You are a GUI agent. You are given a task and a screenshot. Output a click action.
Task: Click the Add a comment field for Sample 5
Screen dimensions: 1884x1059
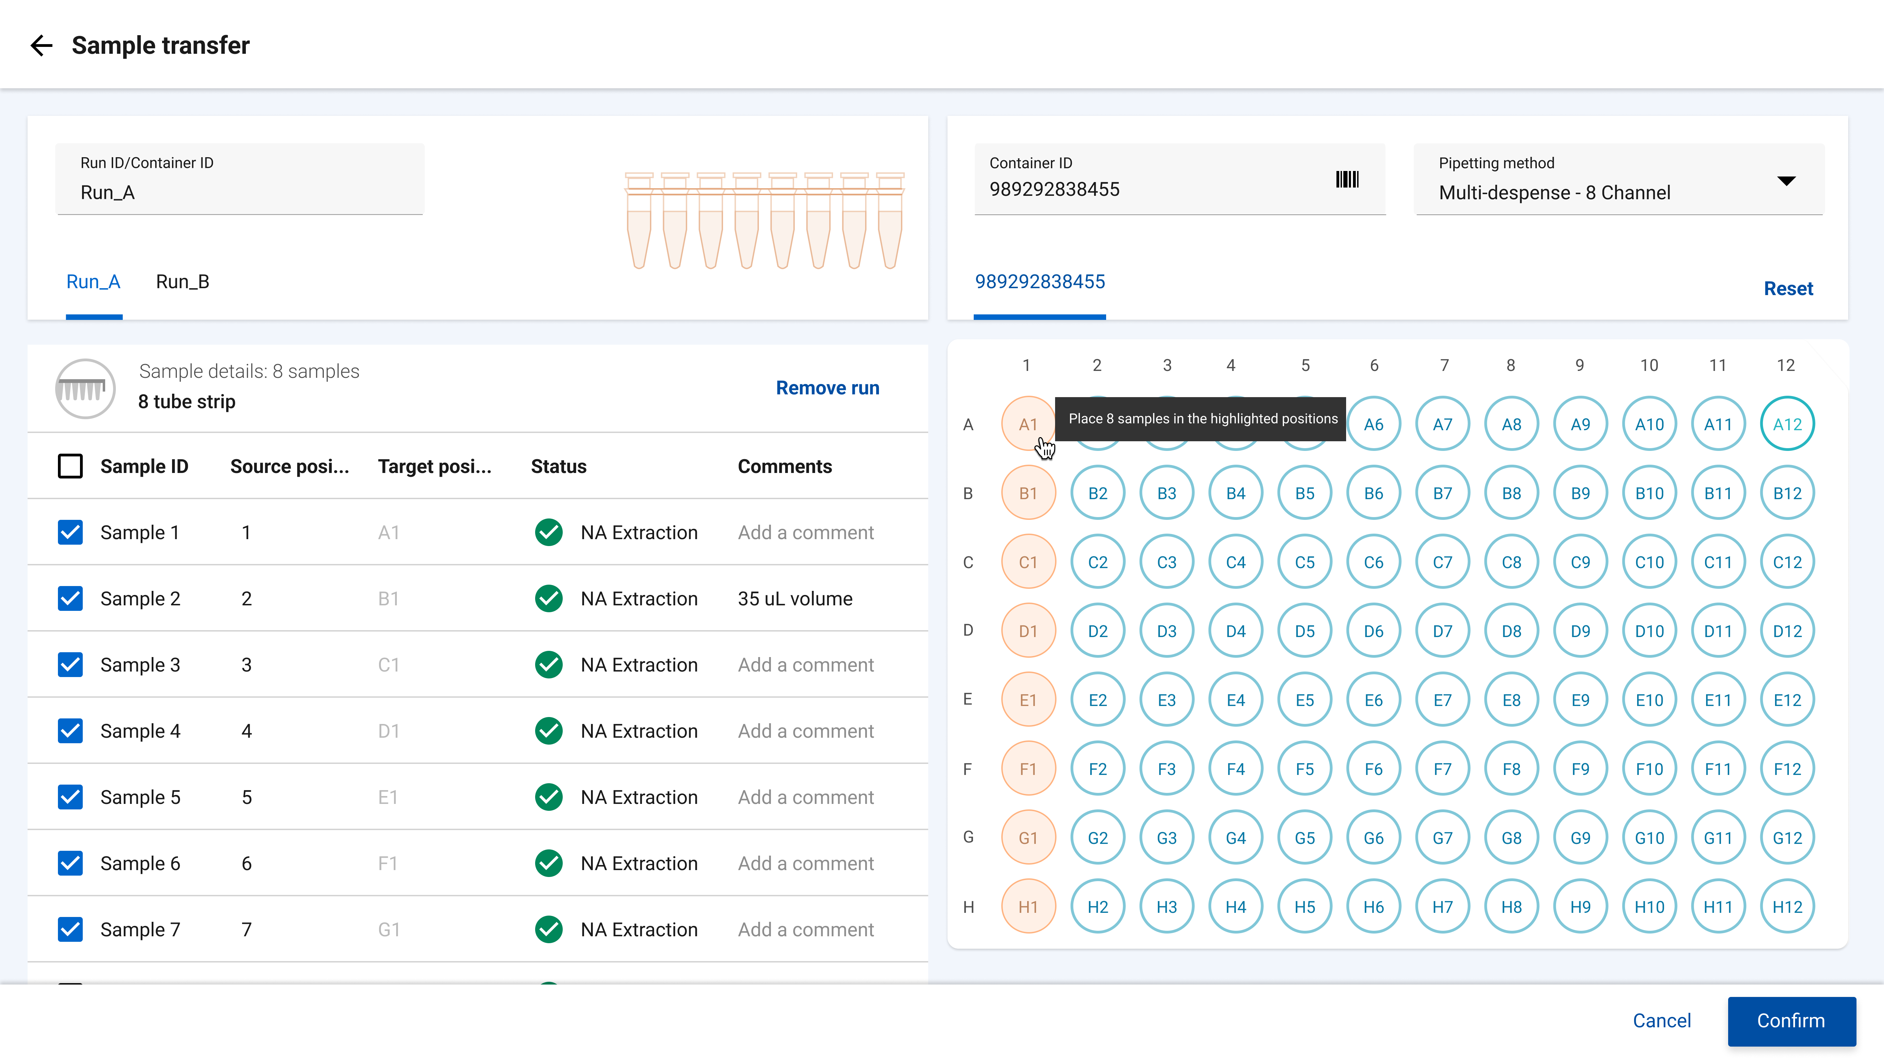coord(805,797)
